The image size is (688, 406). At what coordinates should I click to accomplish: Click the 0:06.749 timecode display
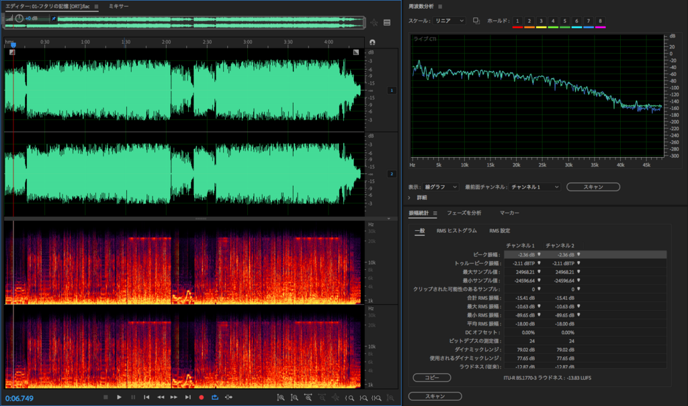click(x=19, y=399)
